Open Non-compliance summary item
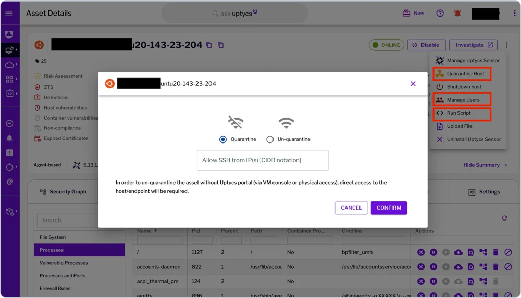Screen dimensions: 521x298 pyautogui.click(x=58, y=128)
